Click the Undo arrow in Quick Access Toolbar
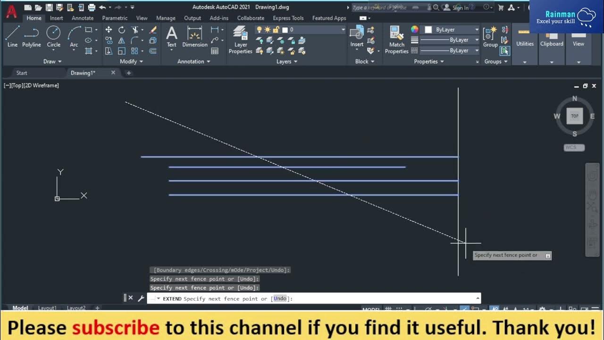This screenshot has width=604, height=340. pyautogui.click(x=102, y=8)
